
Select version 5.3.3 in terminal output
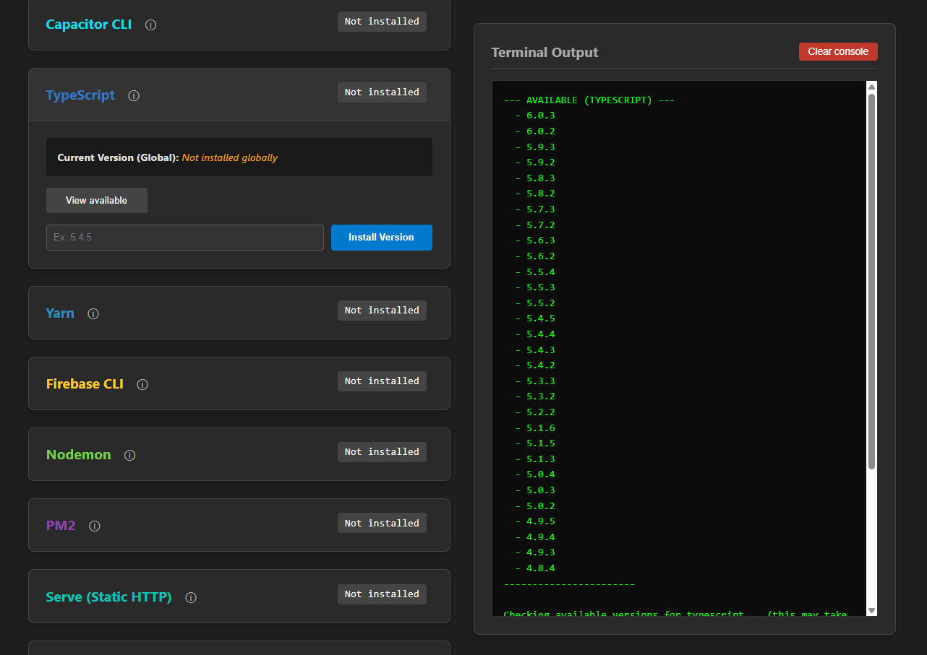540,381
